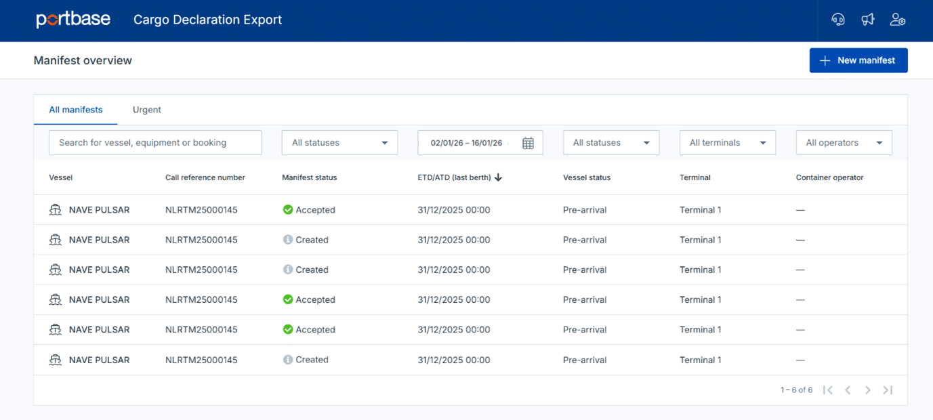933x420 pixels.
Task: Toggle sort arrow on ETD/ATD column
Action: pos(499,177)
